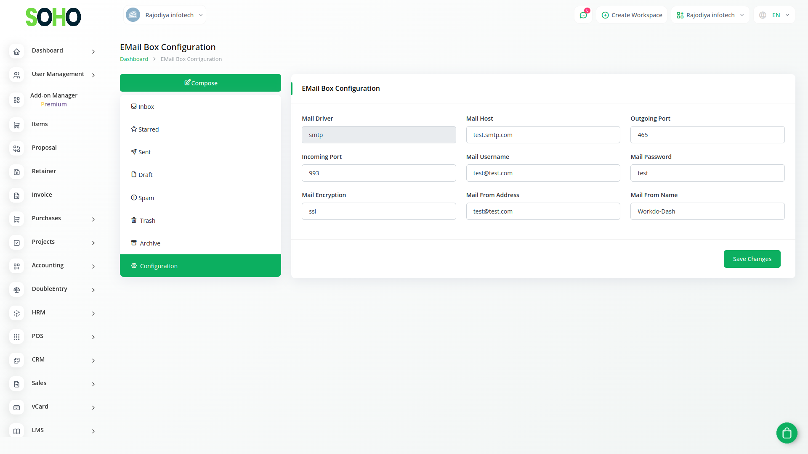Screen dimensions: 808x454
Task: Open Rajodiya infotech workspace dropdown at top right
Action: (710, 15)
